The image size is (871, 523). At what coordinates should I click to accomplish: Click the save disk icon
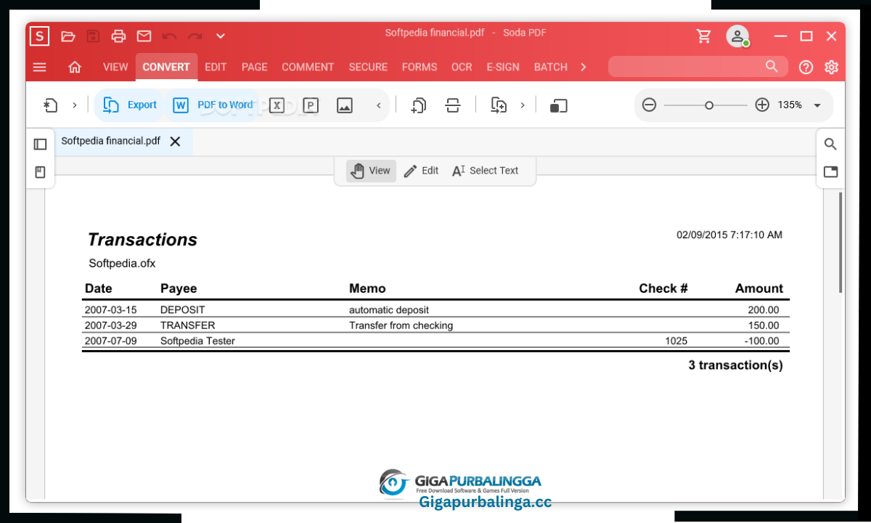pos(93,36)
